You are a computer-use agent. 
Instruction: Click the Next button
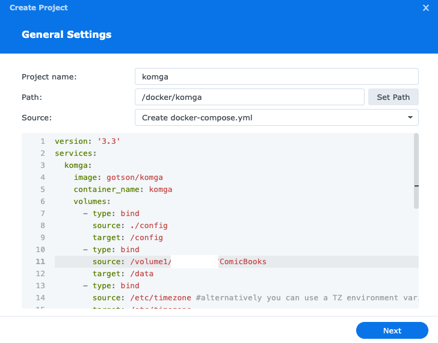coord(392,330)
